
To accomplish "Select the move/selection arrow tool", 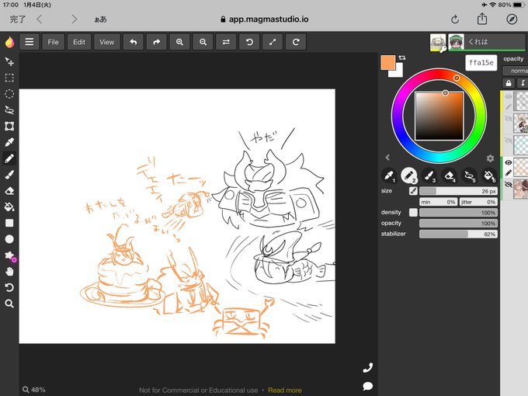I will click(9, 61).
